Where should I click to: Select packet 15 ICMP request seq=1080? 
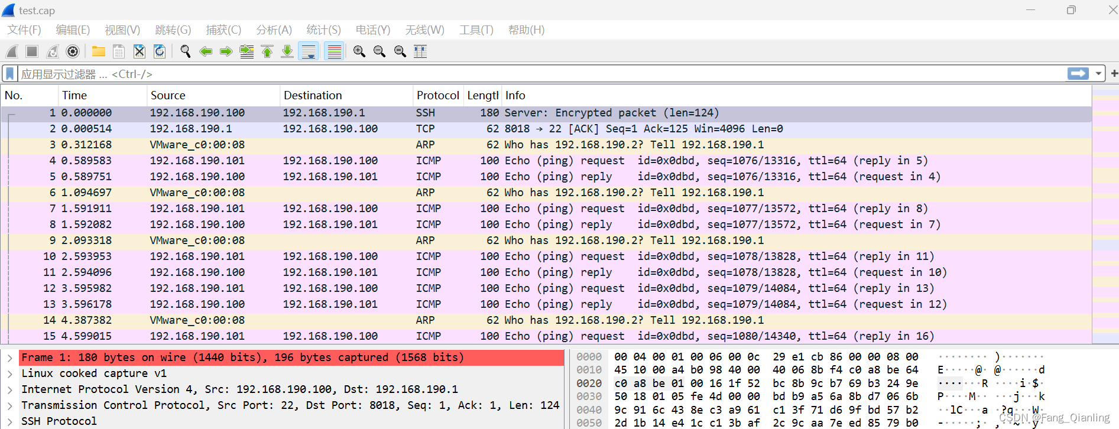[x=546, y=336]
